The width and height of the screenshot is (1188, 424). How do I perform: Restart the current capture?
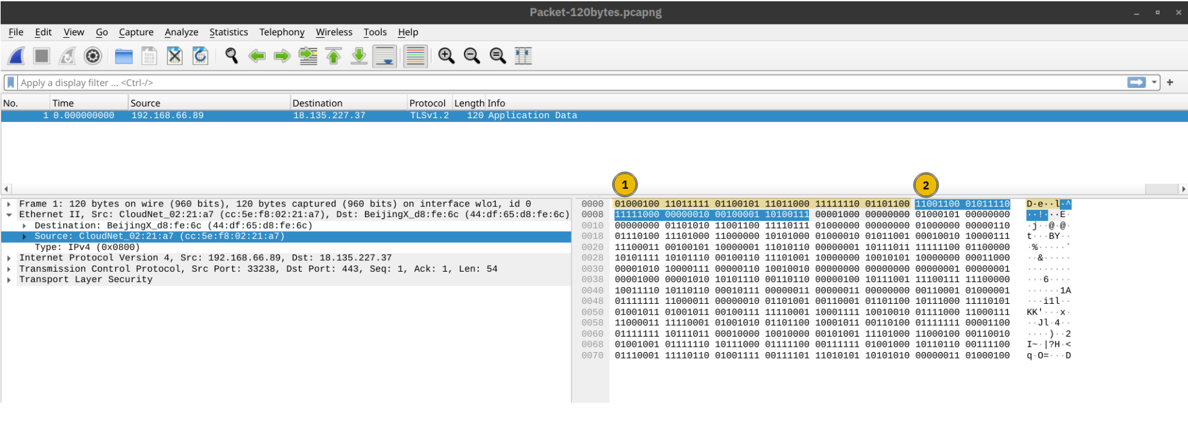(x=68, y=57)
